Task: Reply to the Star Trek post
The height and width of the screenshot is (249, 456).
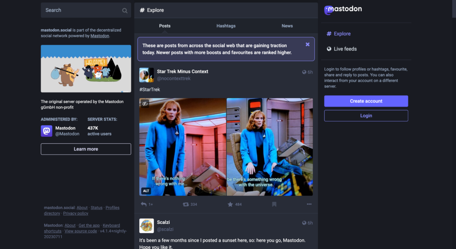Action: 144,204
